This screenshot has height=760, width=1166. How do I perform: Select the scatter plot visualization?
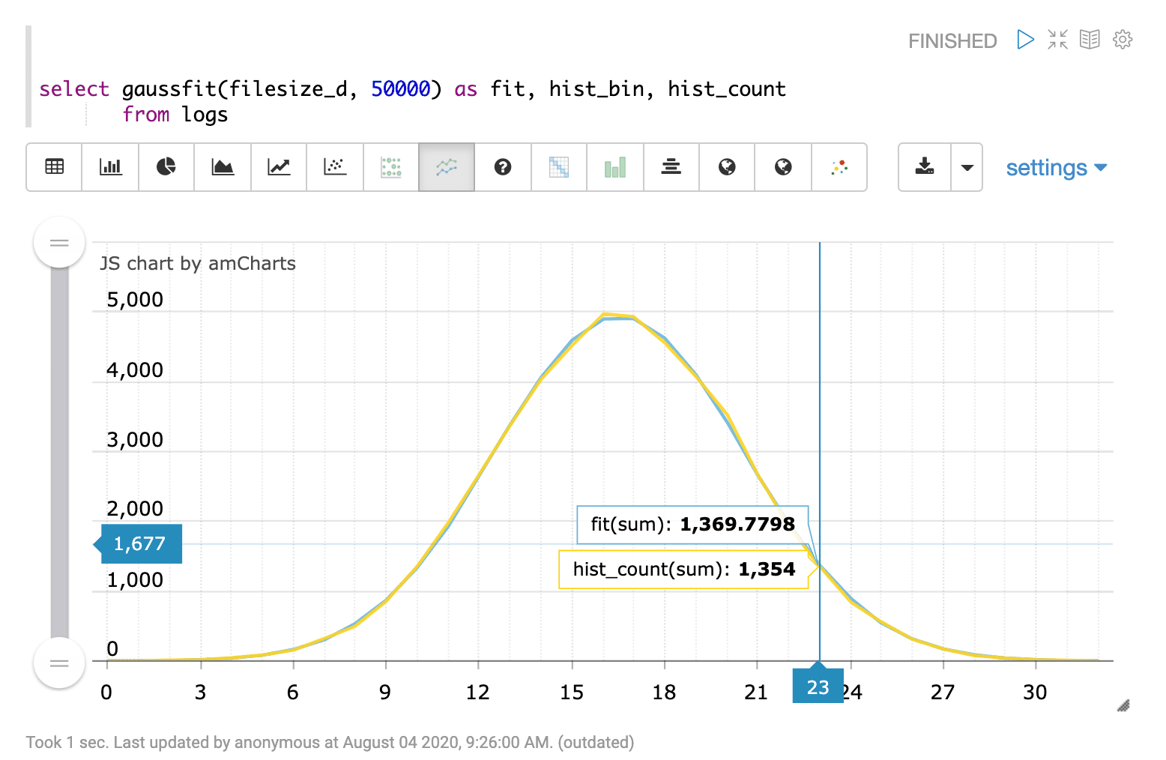tap(334, 167)
